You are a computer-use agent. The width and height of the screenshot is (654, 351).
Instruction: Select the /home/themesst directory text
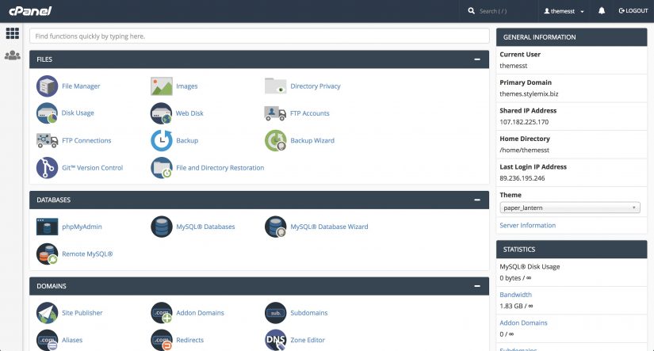point(524,150)
